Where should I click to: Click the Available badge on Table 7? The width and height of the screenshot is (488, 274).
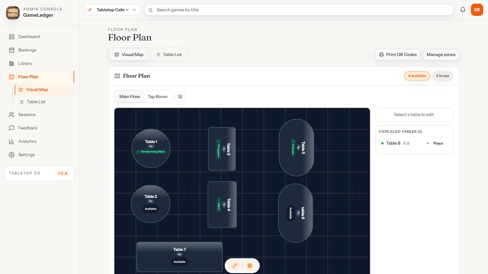tap(179, 262)
